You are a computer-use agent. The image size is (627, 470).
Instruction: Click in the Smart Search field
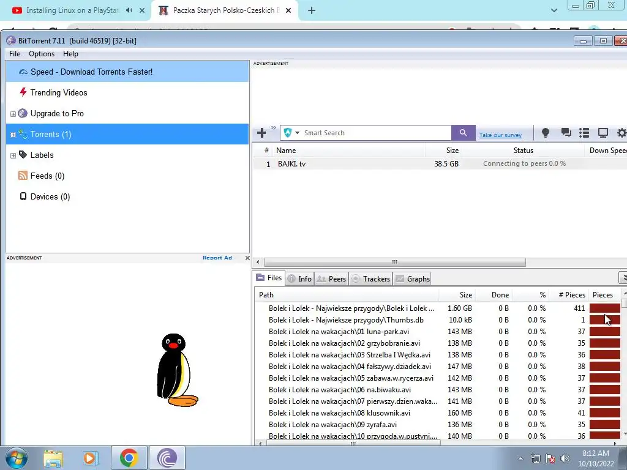[x=376, y=133]
